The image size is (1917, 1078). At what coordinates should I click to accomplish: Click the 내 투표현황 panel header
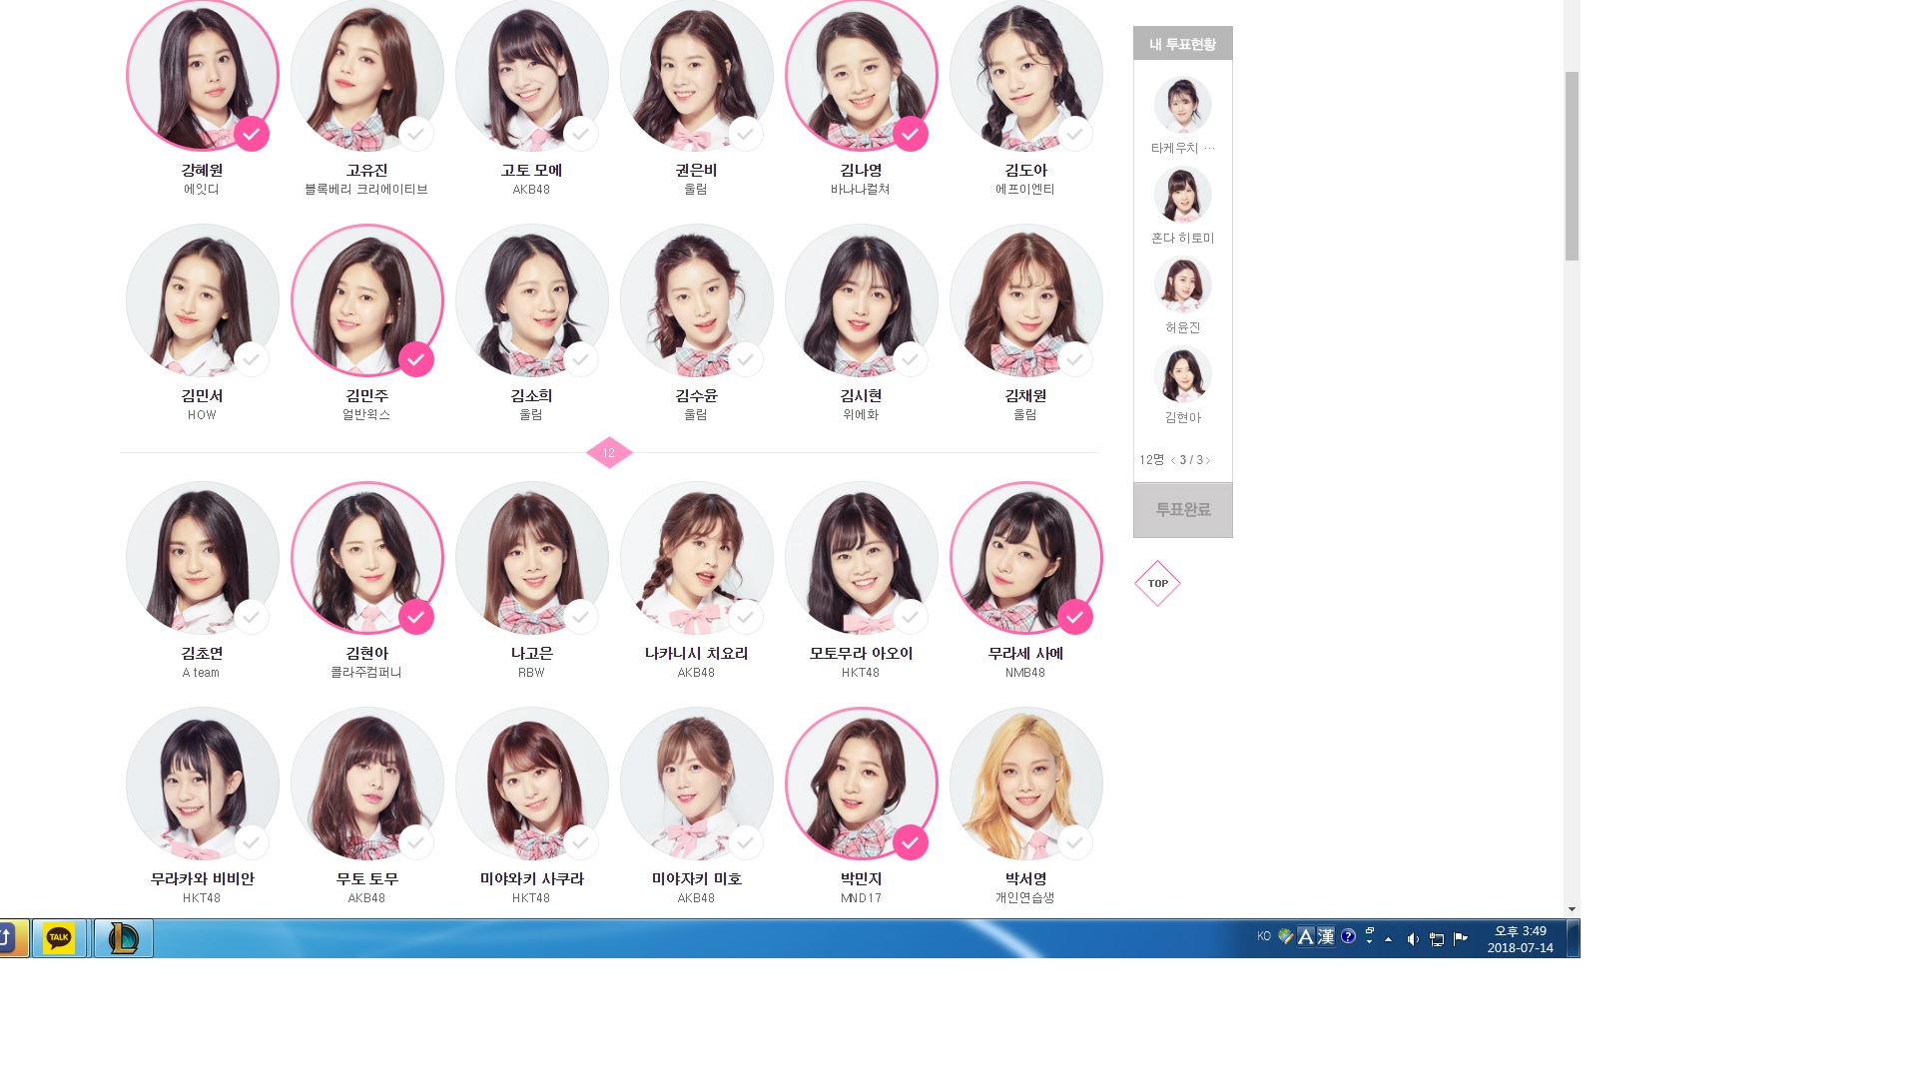1182,44
